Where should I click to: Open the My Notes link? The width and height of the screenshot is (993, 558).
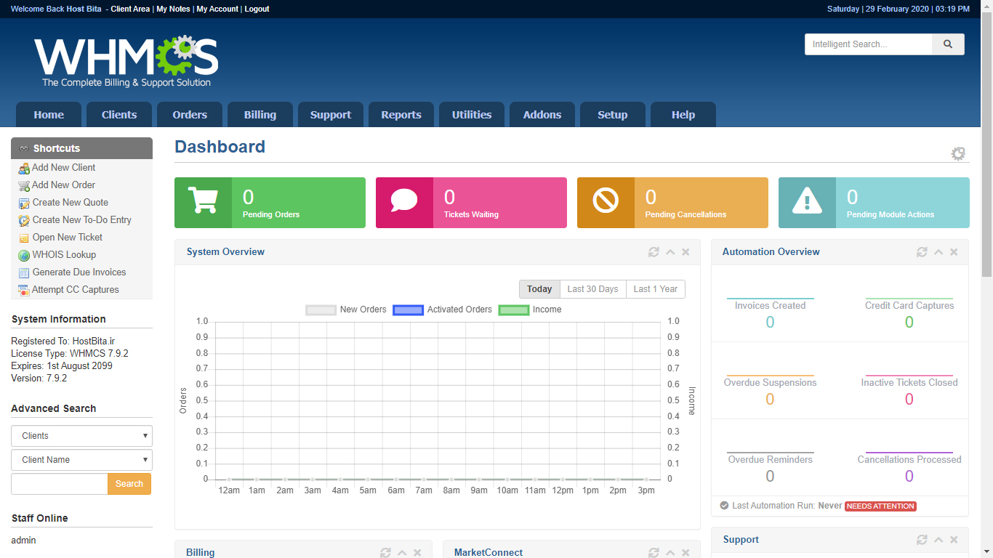coord(173,9)
